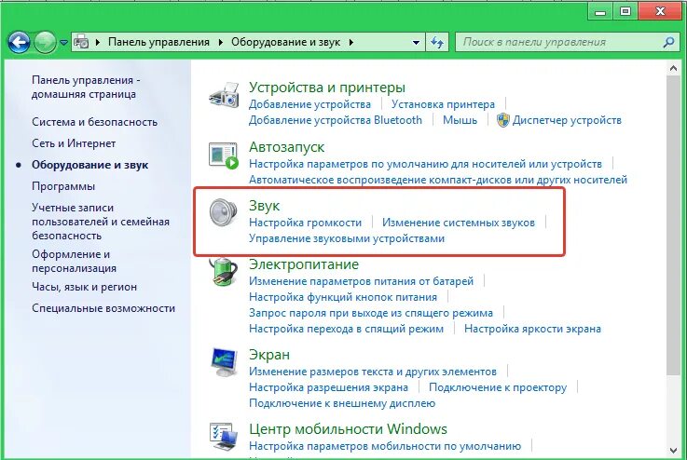This screenshot has width=687, height=460.
Task: Click the Windows Mobility Center icon
Action: click(x=224, y=437)
